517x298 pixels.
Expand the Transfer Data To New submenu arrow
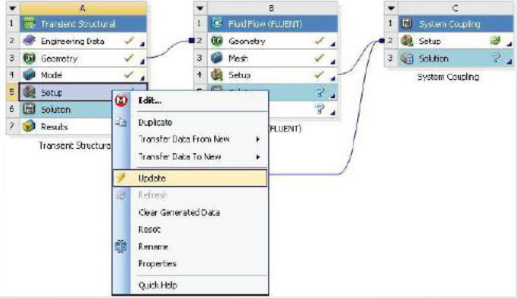coord(258,157)
